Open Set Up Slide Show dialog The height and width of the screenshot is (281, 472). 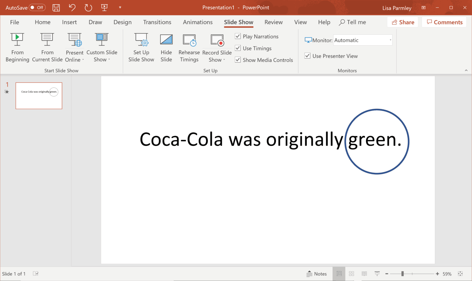141,47
